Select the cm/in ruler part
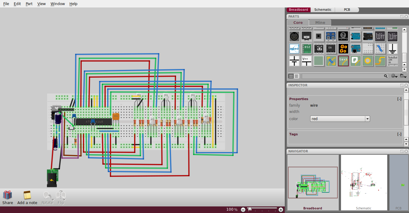This screenshot has height=213, width=409. pyautogui.click(x=393, y=61)
